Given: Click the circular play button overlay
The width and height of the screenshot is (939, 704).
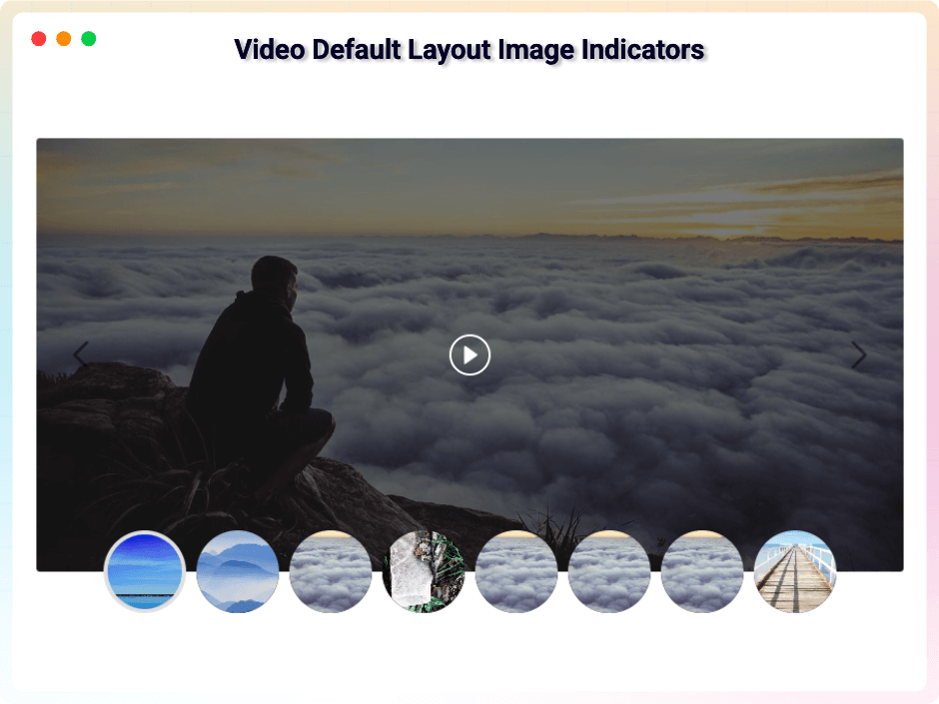Looking at the screenshot, I should pos(469,355).
